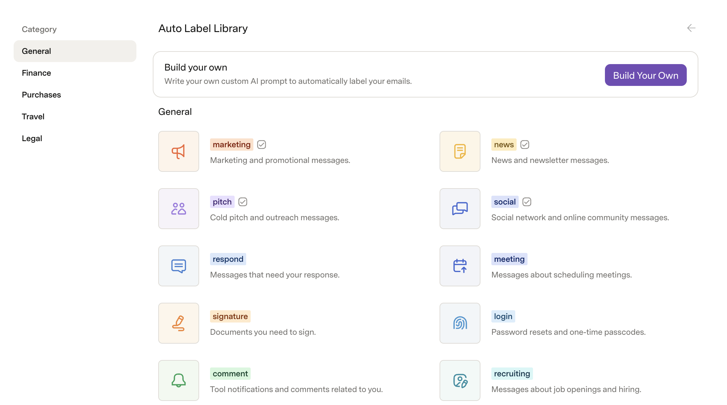Select the pitch label tag
Image resolution: width=727 pixels, height=405 pixels.
click(x=222, y=202)
